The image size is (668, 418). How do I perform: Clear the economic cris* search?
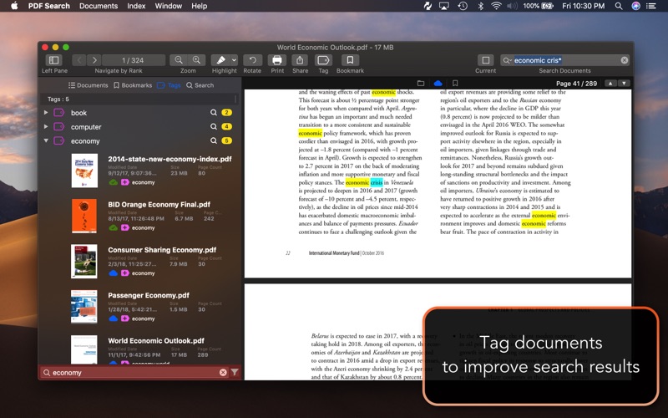point(624,60)
